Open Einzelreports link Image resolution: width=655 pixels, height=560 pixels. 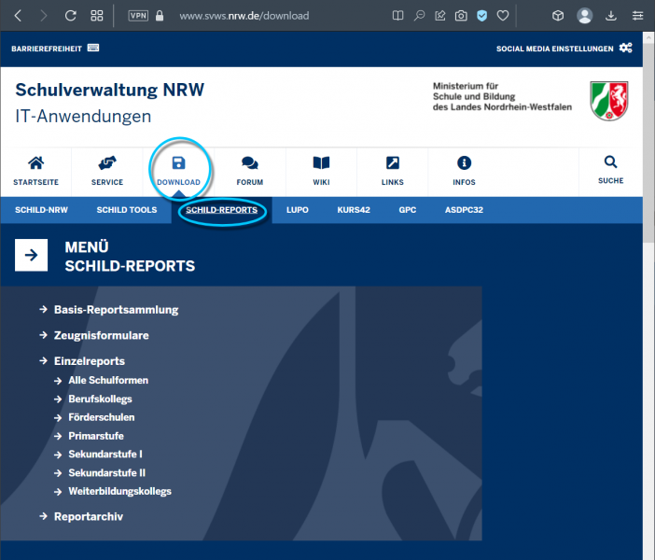90,361
